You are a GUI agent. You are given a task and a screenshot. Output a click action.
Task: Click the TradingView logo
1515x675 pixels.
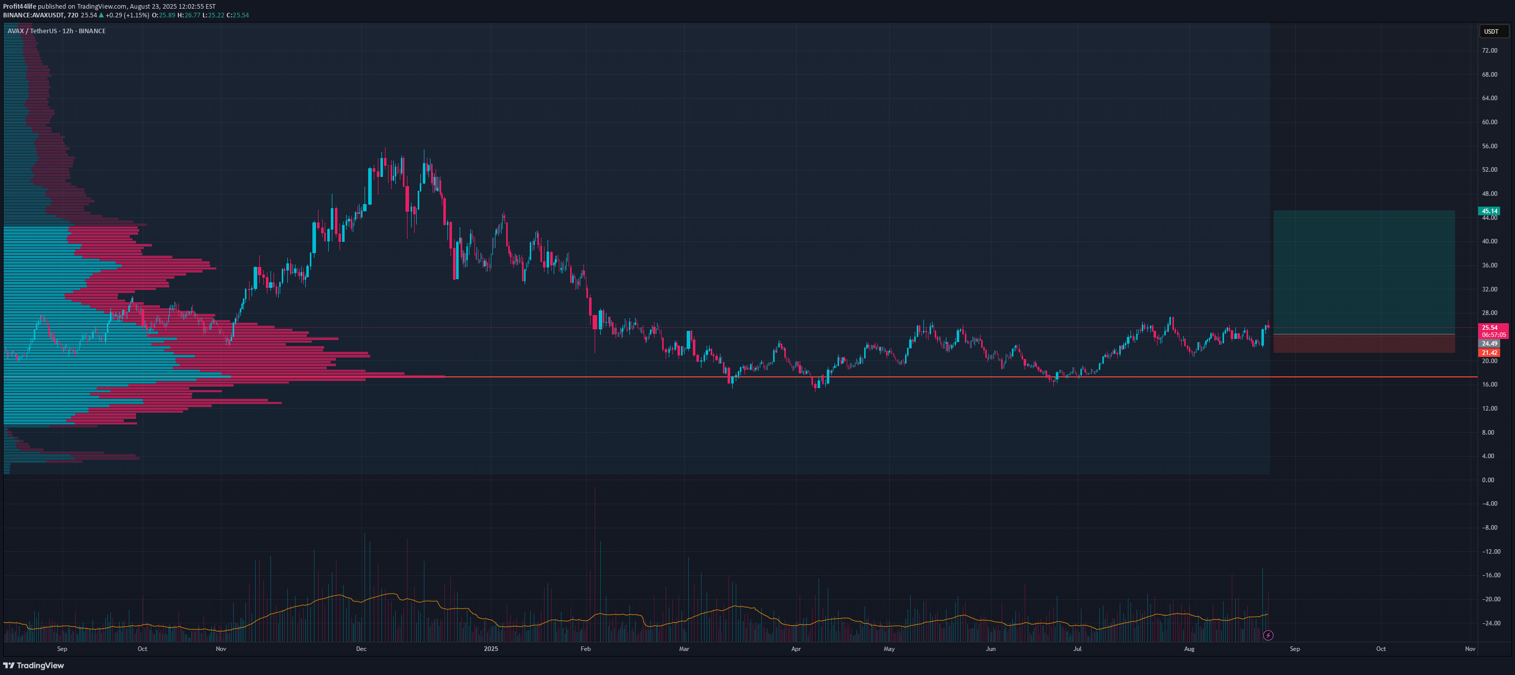click(34, 665)
